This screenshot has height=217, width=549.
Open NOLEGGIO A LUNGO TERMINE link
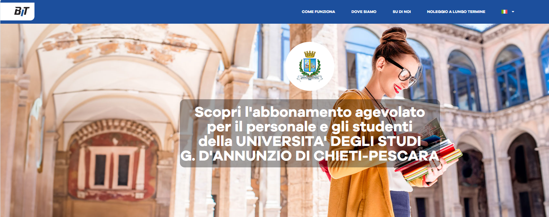point(456,12)
